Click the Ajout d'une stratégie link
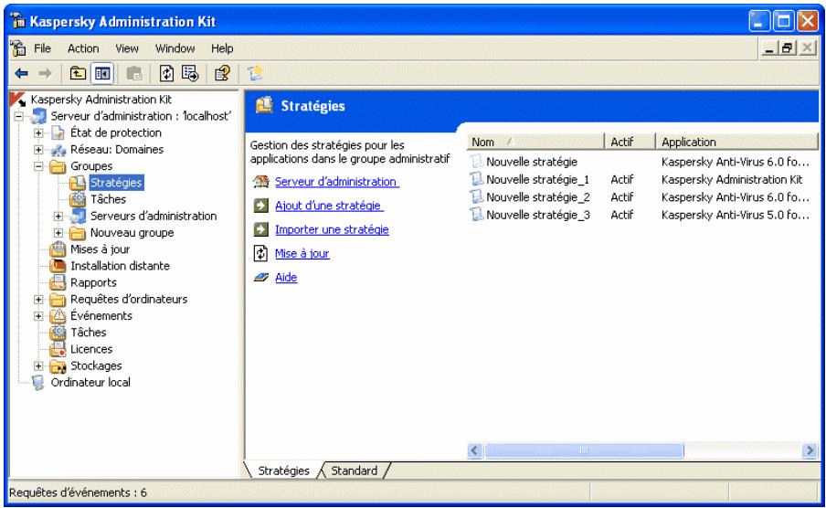 click(x=329, y=206)
